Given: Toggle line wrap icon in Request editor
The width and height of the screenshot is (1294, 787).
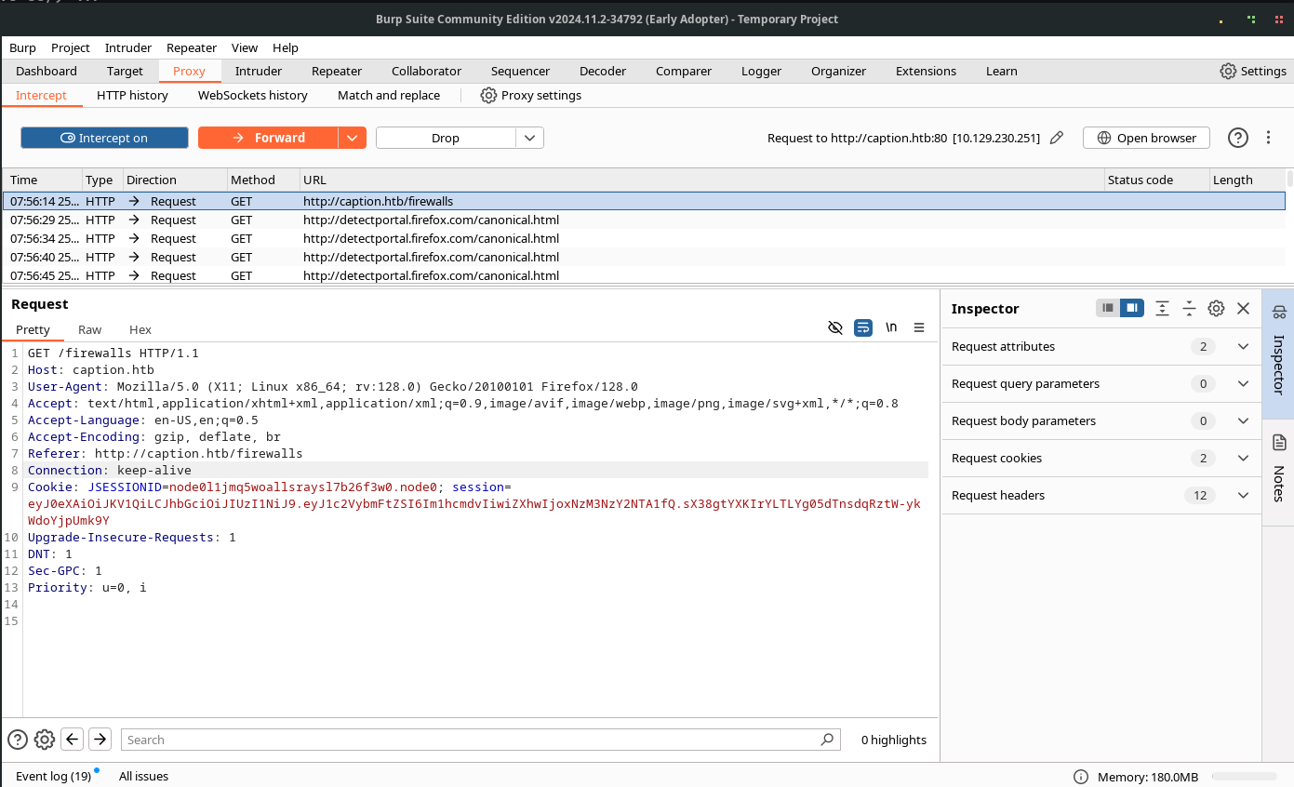Looking at the screenshot, I should tap(863, 327).
